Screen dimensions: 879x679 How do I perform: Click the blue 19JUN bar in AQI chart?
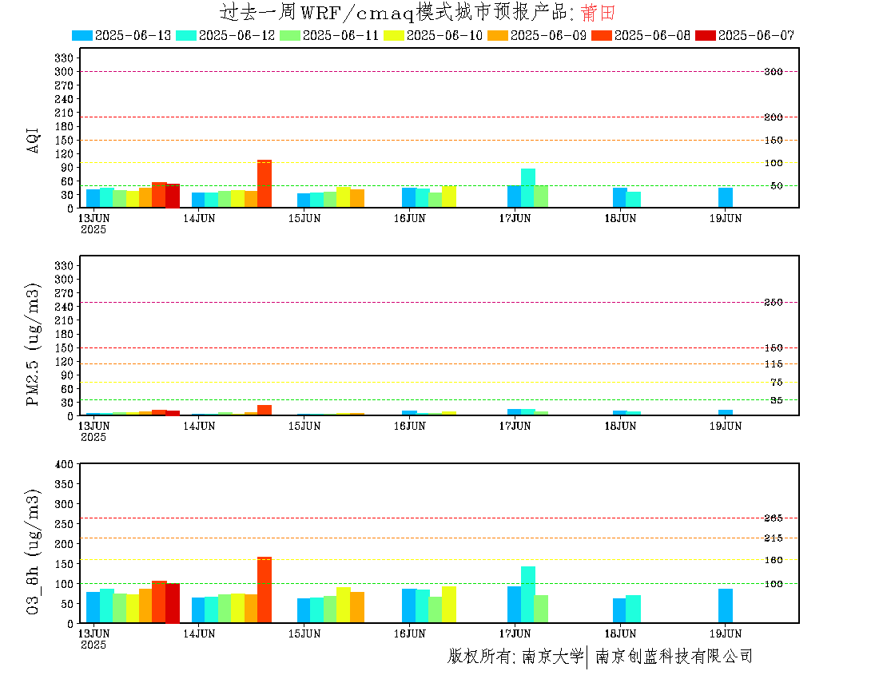726,198
